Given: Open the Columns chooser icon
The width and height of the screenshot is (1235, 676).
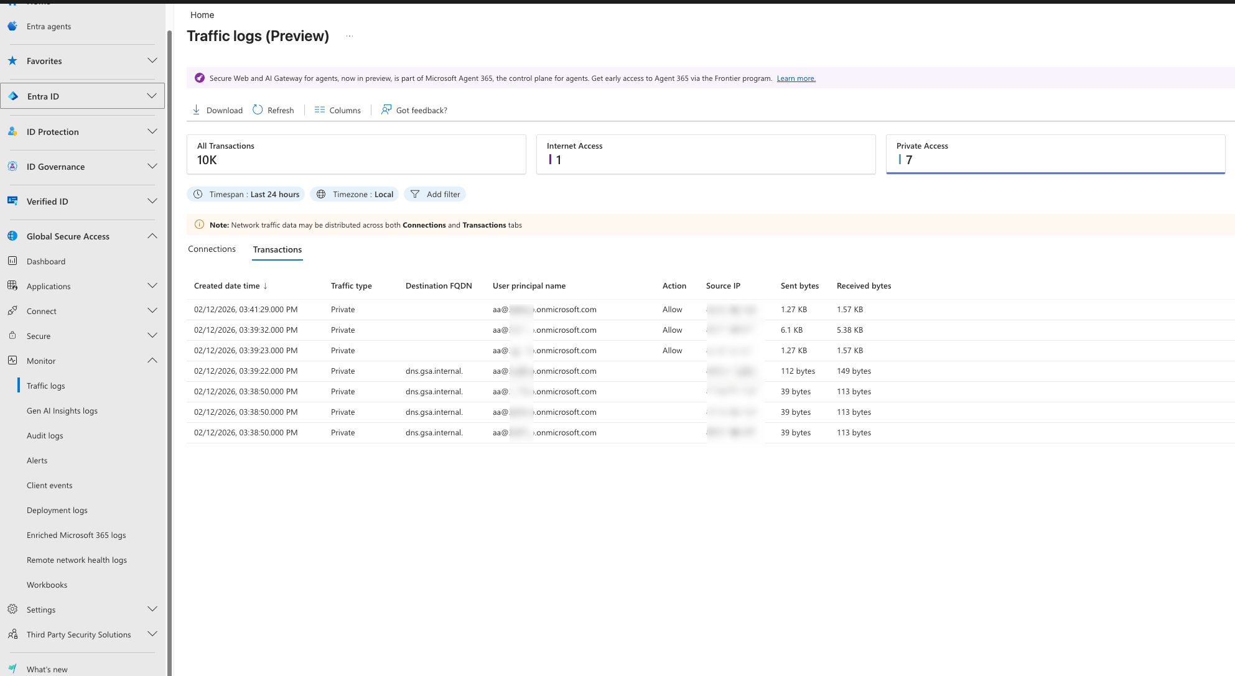Looking at the screenshot, I should coord(320,110).
